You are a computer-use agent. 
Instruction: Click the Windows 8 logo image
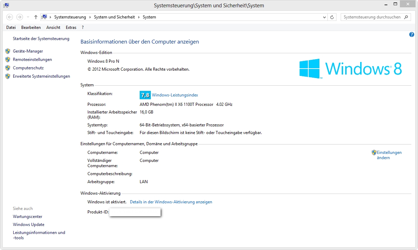(350, 68)
